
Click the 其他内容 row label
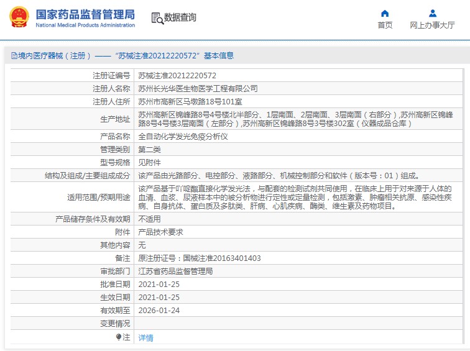coord(115,245)
